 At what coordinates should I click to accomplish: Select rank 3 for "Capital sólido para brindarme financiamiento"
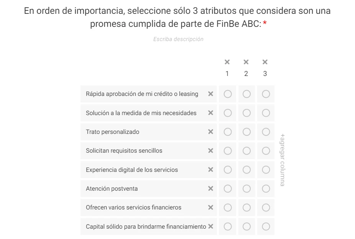(265, 226)
